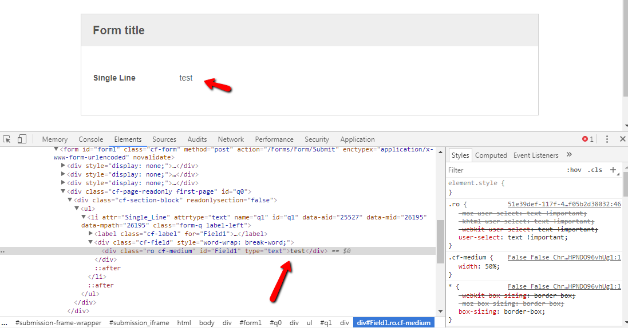Select #form1 in the breadcrumb trail

250,323
